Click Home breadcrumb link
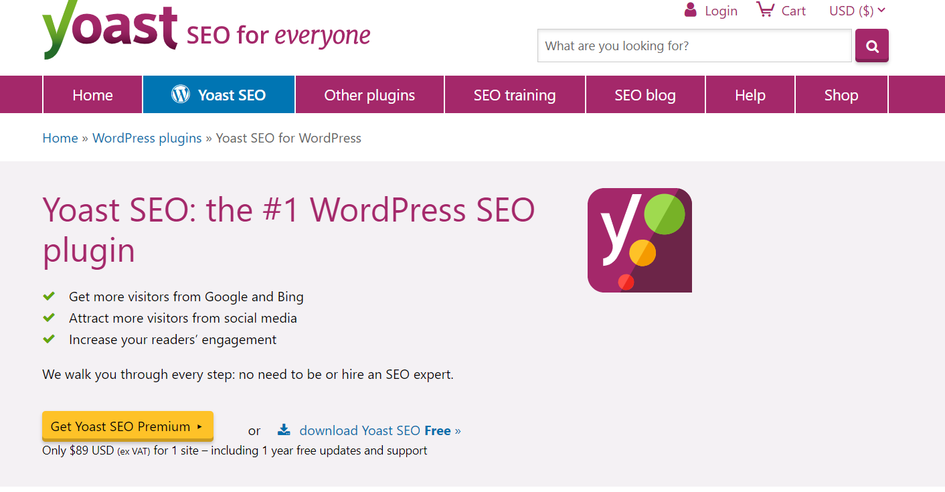The width and height of the screenshot is (945, 492). click(x=60, y=138)
